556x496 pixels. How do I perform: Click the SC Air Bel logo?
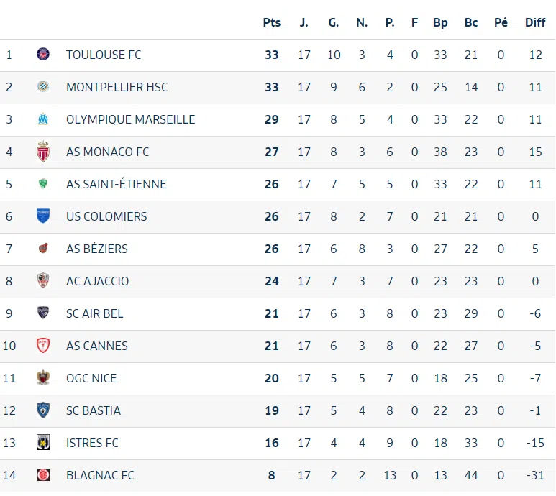43,313
